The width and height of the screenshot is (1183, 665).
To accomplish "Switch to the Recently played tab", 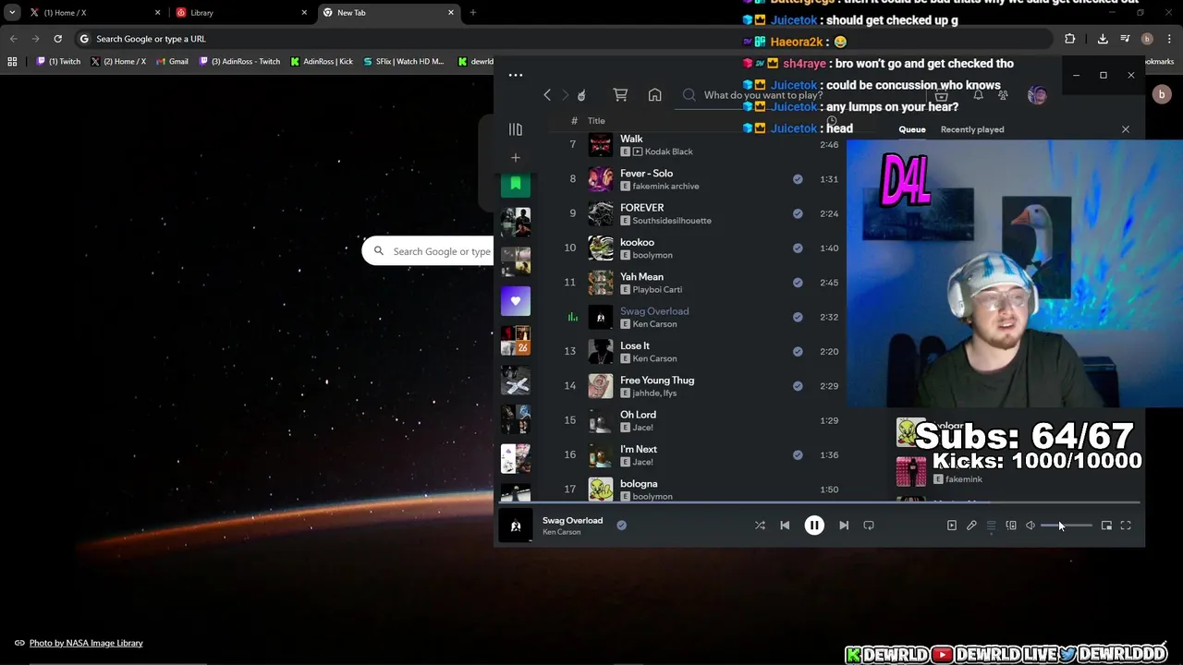I will click(972, 129).
